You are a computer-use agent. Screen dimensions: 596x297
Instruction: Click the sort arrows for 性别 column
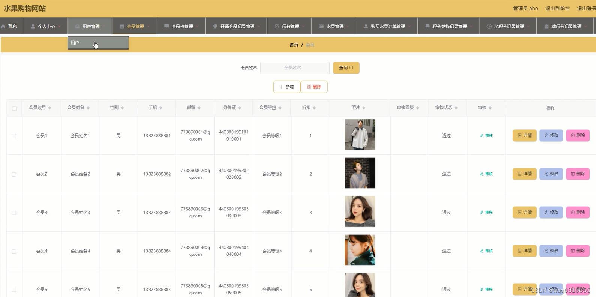122,108
